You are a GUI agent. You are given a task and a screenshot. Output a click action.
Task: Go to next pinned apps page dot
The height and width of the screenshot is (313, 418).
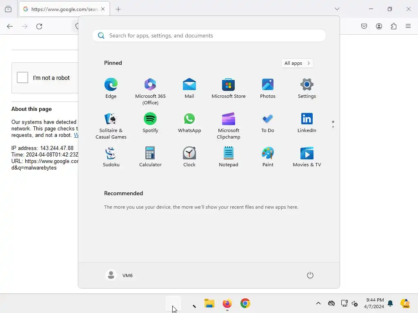[x=333, y=127]
